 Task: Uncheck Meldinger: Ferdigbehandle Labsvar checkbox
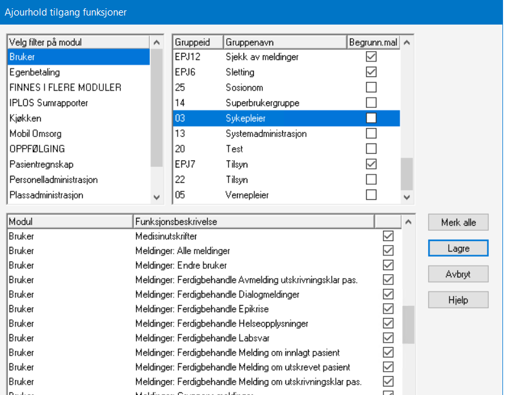tap(388, 337)
